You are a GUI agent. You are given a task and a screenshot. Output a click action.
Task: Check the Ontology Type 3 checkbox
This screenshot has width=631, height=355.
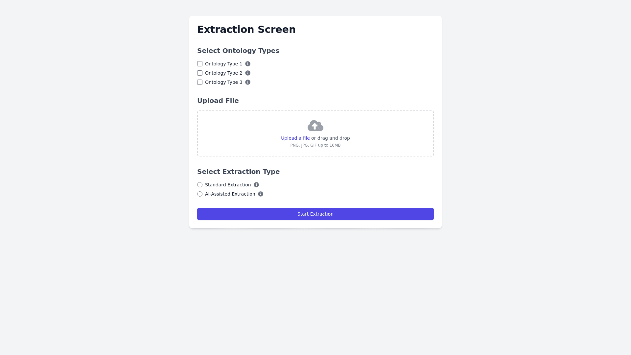click(200, 82)
